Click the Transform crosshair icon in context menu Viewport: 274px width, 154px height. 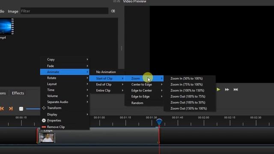(44, 108)
